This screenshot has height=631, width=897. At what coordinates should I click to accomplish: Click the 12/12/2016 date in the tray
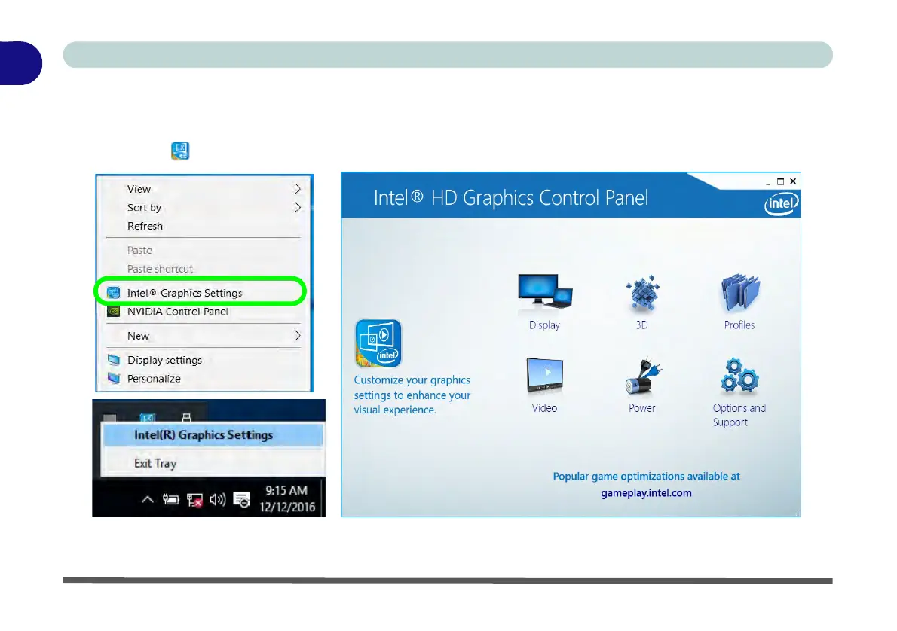coord(287,507)
